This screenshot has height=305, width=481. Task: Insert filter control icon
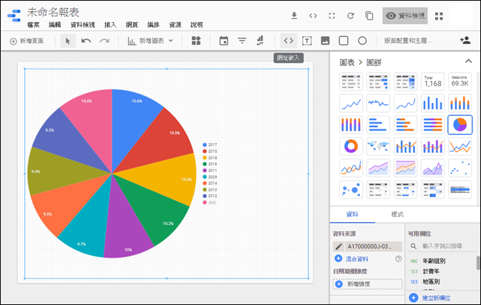point(242,41)
